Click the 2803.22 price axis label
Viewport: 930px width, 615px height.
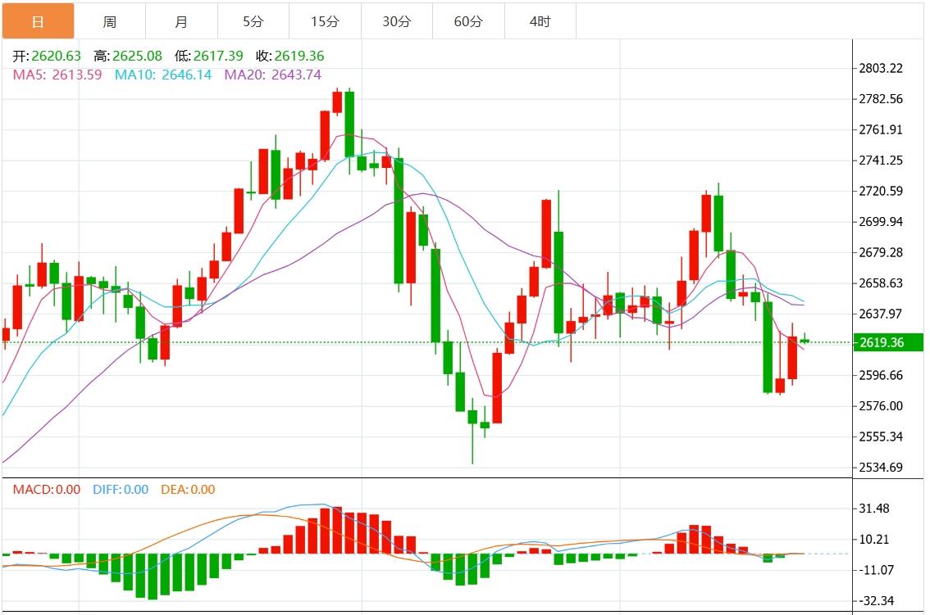click(x=881, y=68)
